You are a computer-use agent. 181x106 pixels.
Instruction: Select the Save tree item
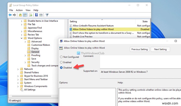click(34, 59)
